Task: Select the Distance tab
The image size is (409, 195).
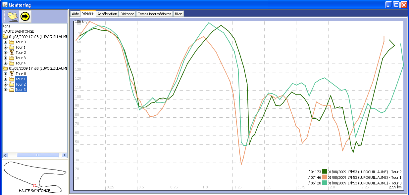Action: click(x=128, y=14)
